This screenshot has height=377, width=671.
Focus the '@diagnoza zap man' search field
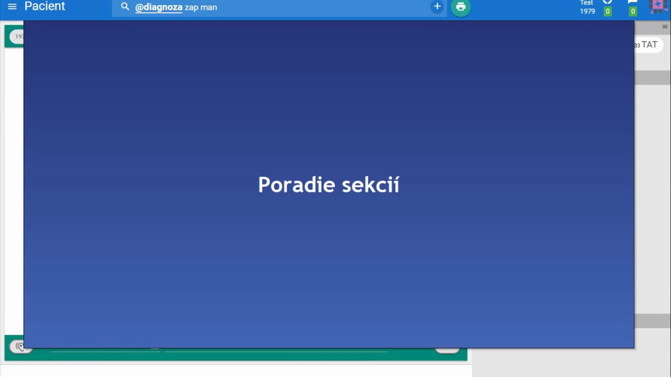click(x=279, y=7)
